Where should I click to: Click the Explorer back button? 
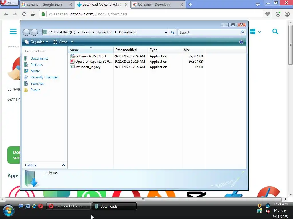click(x=26, y=33)
